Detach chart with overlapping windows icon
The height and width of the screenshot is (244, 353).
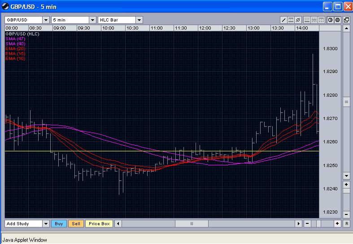[346, 20]
